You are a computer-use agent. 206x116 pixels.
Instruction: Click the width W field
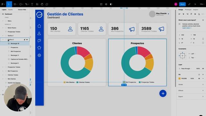183,39
